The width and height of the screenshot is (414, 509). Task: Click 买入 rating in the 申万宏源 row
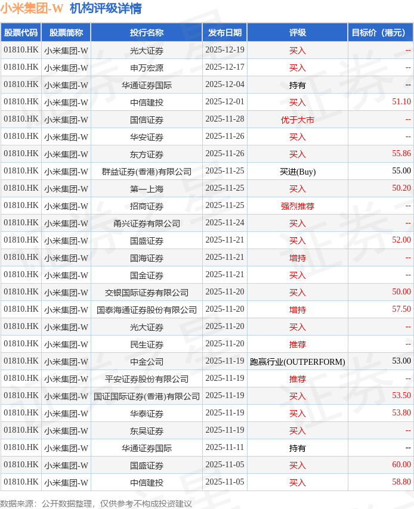tap(297, 68)
